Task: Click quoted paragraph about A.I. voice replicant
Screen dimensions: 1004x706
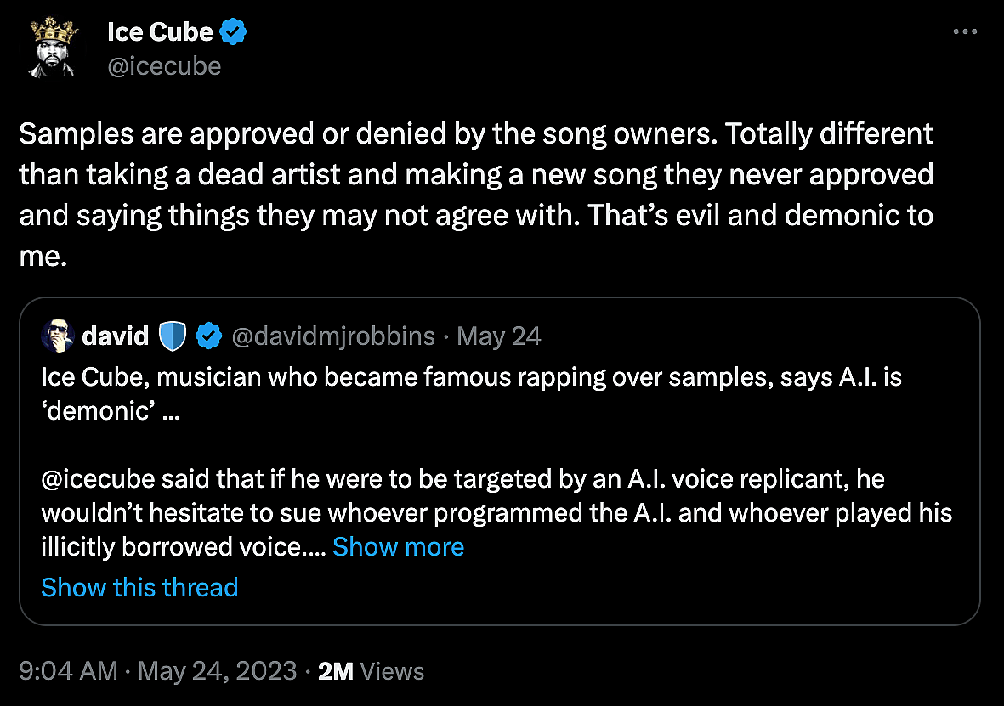Action: [493, 512]
